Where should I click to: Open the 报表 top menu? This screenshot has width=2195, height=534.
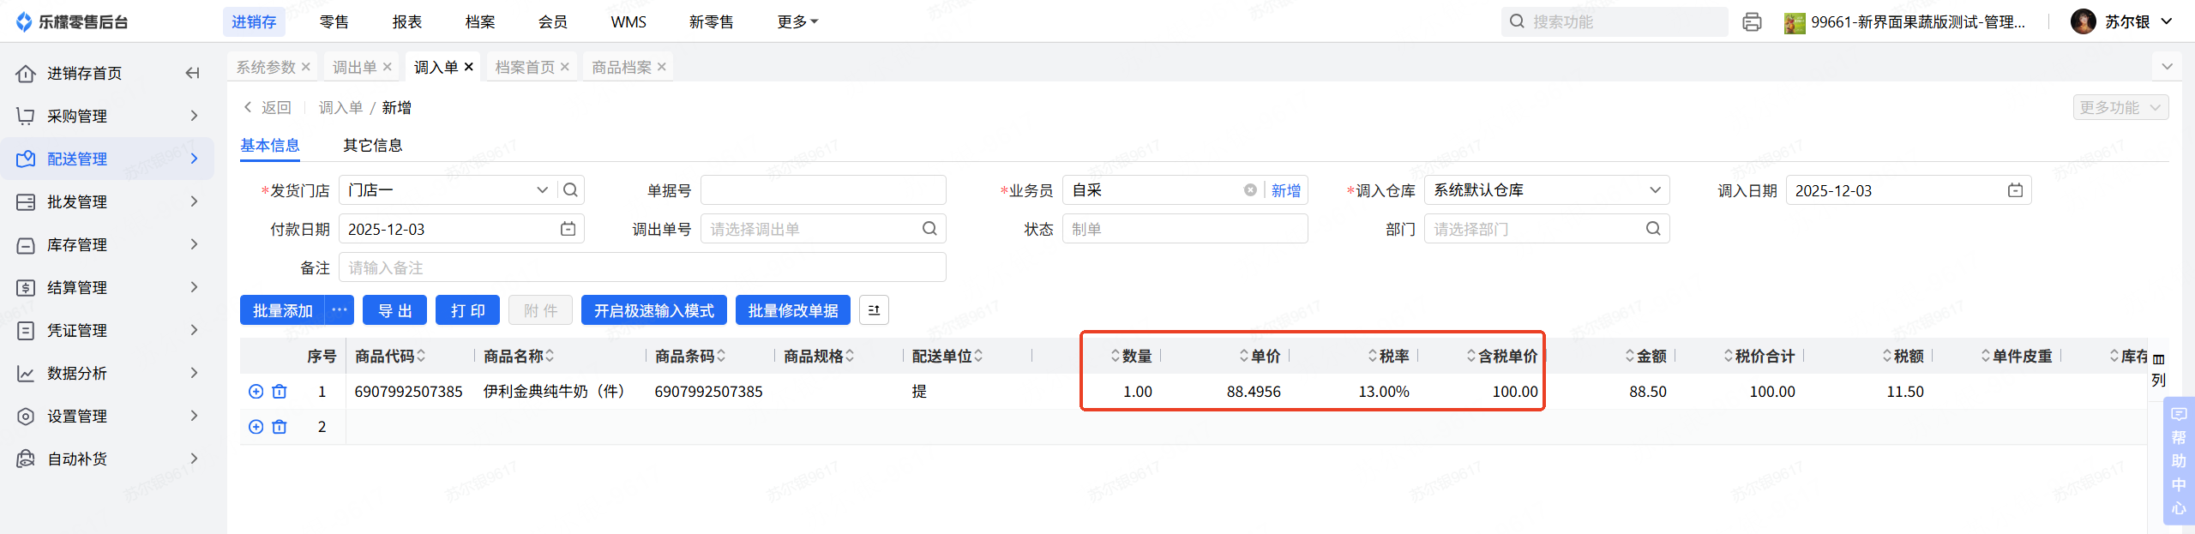click(407, 22)
